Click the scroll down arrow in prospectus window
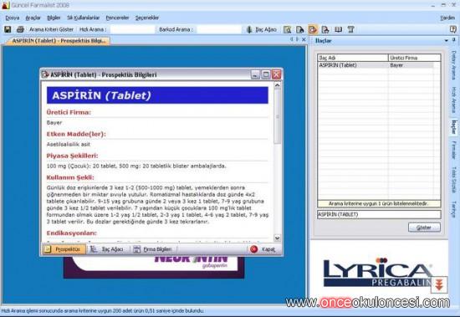This screenshot has width=460, height=317. (x=277, y=238)
